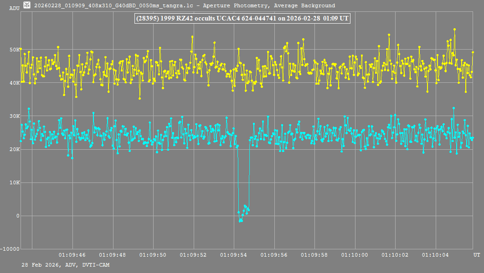Select the occultation title banner text
The image size is (484, 273).
pyautogui.click(x=242, y=18)
